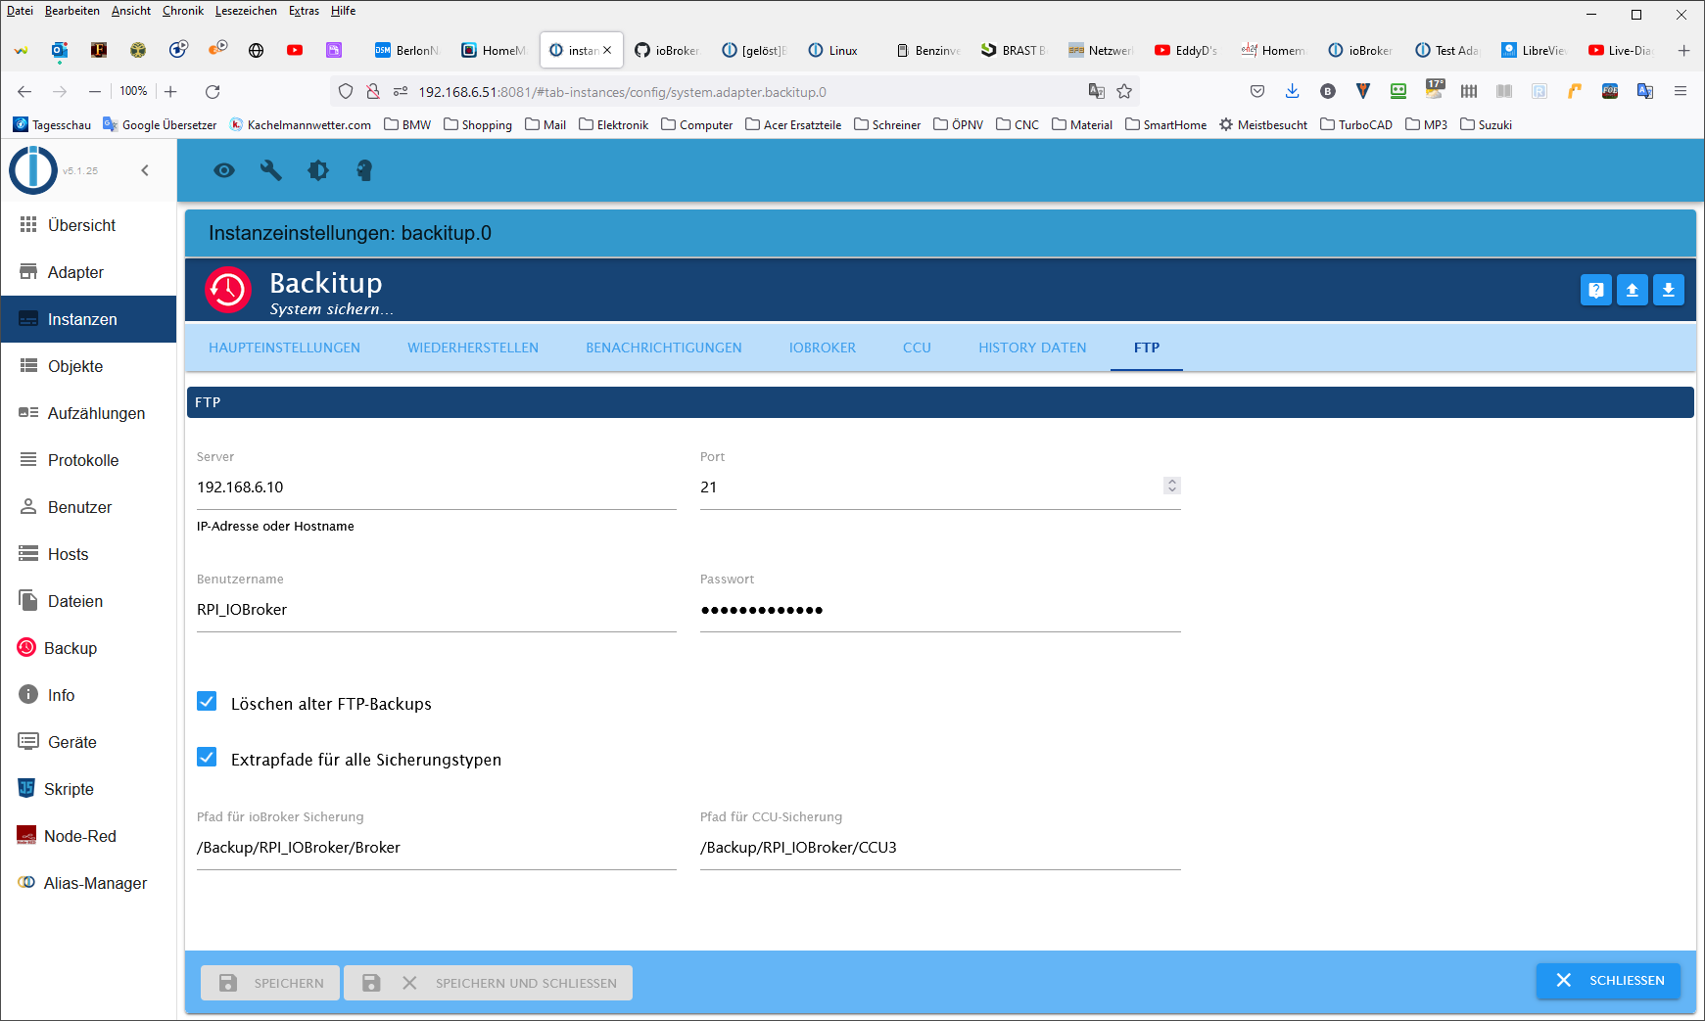Switch to the Benachrichtigungen tab
The height and width of the screenshot is (1021, 1705).
(x=664, y=348)
